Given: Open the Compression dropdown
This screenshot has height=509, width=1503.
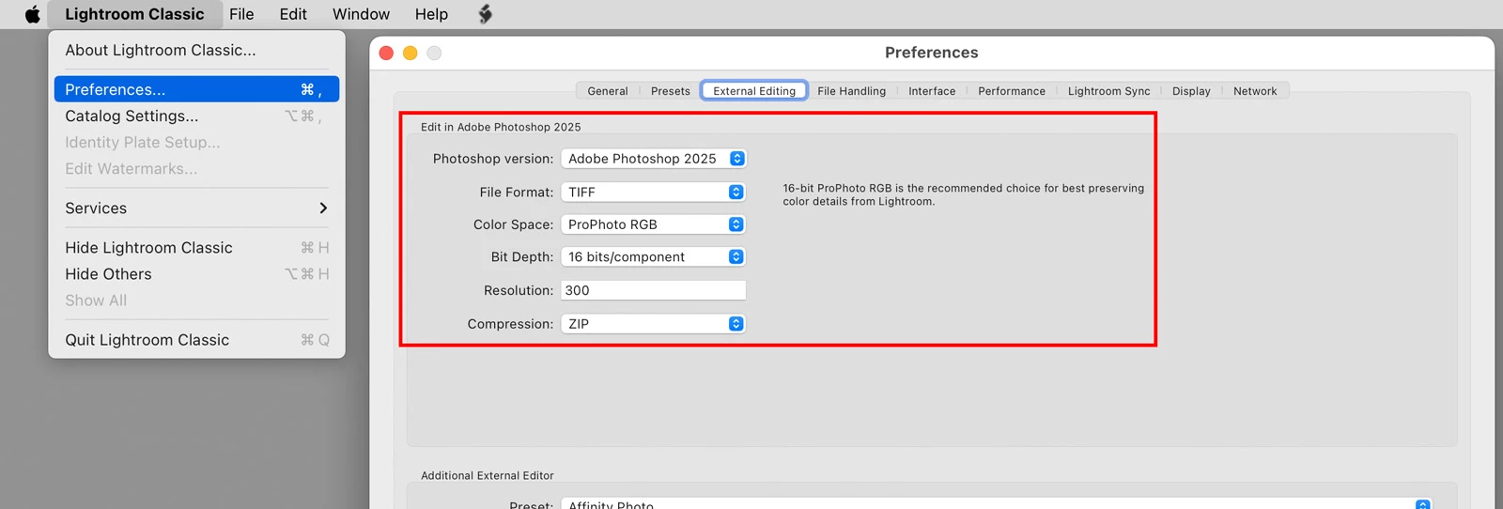Looking at the screenshot, I should click(x=654, y=323).
